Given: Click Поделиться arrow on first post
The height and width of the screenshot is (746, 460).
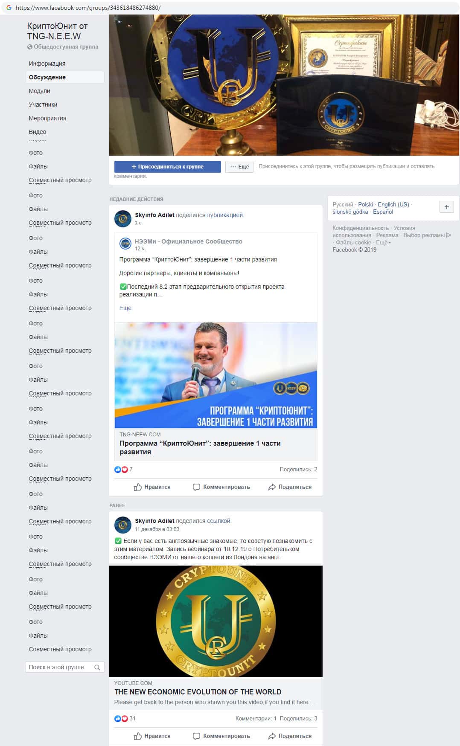Looking at the screenshot, I should click(x=290, y=487).
